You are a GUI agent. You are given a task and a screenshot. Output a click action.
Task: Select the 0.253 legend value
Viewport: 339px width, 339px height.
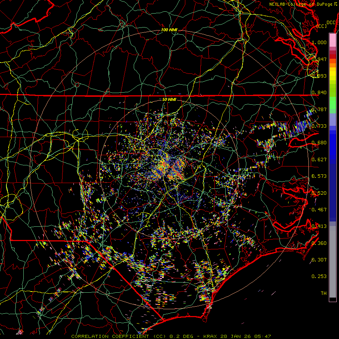(x=319, y=276)
